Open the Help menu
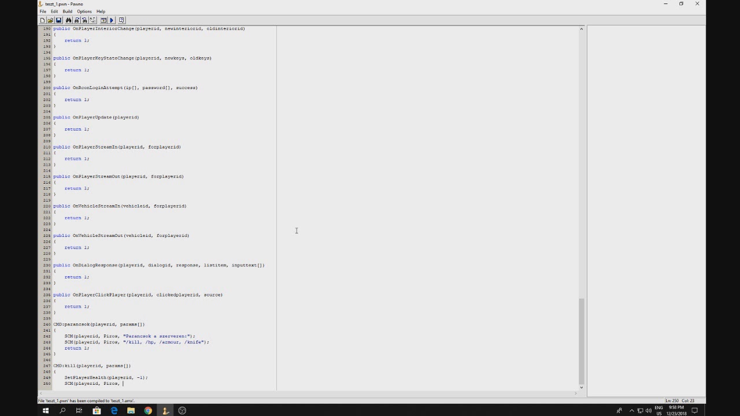 (x=101, y=12)
